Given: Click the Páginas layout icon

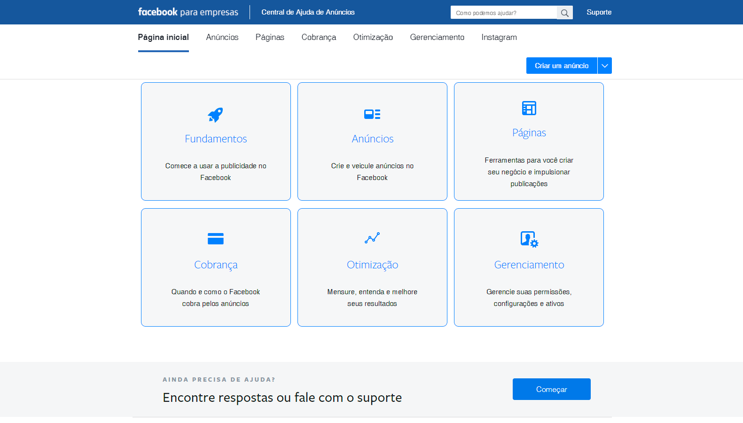Looking at the screenshot, I should pos(529,108).
